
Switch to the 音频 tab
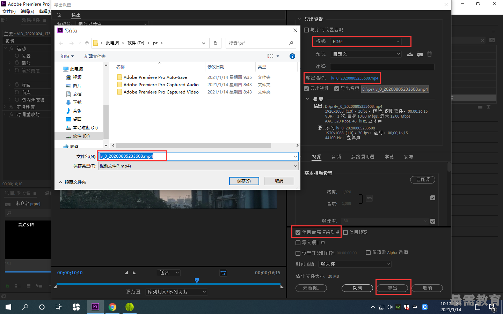[x=336, y=157]
